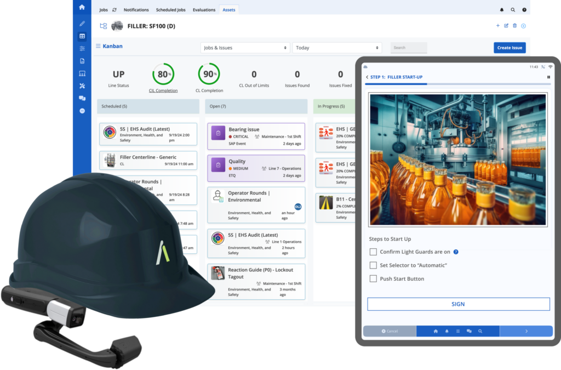
Task: Tap the home icon in tablet bottom bar
Action: click(436, 331)
